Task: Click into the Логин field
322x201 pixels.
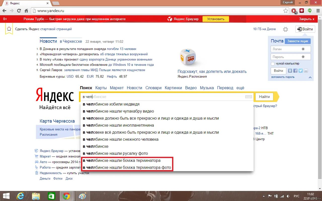Action: [x=291, y=49]
